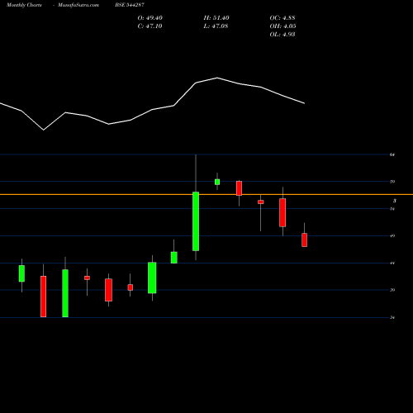Click the tallest green candlestick body
The width and height of the screenshot is (413, 413).
196,221
